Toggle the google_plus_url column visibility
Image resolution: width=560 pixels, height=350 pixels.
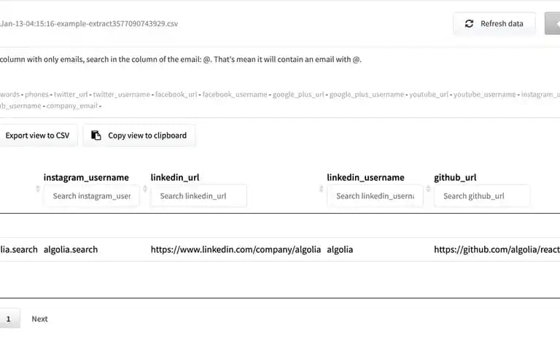(x=298, y=95)
